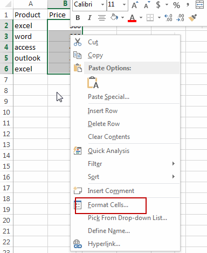This screenshot has height=253, width=207.
Task: Select row 20 header
Action: click(x=6, y=220)
